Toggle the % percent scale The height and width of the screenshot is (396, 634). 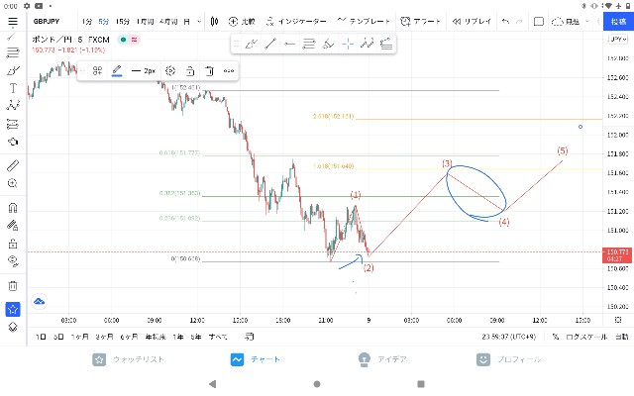point(556,337)
